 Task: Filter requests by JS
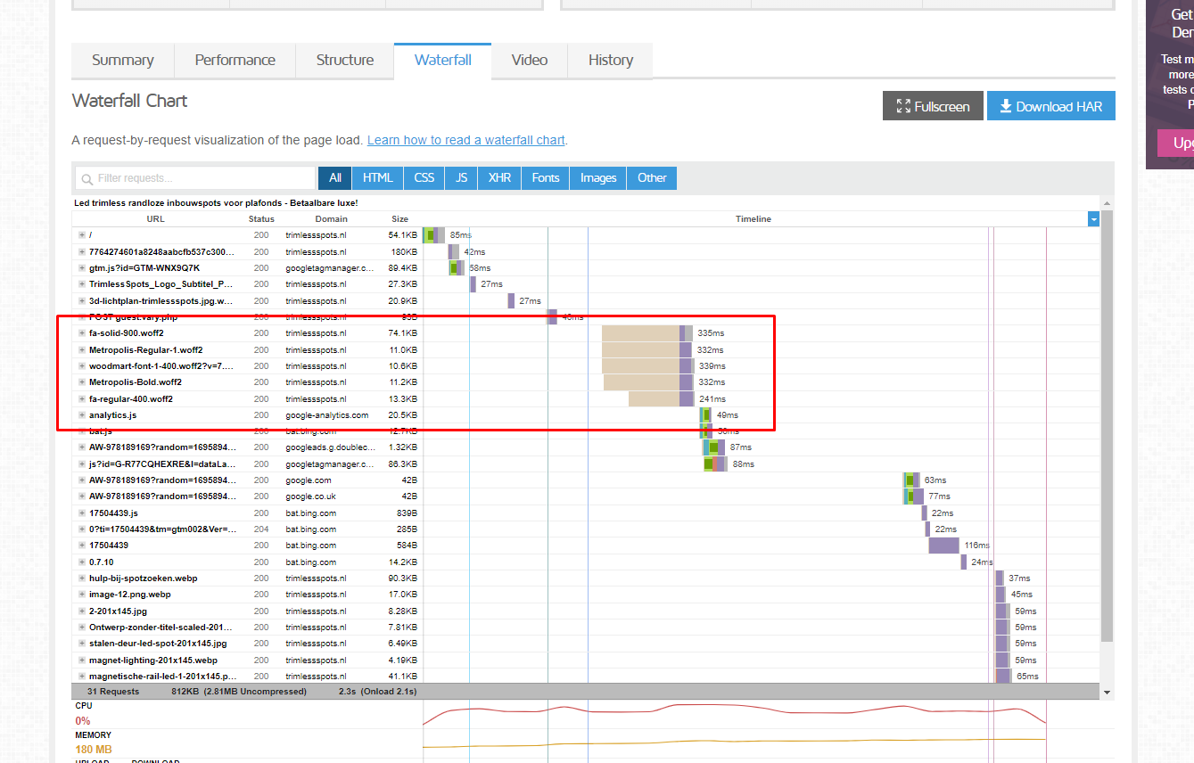(462, 178)
